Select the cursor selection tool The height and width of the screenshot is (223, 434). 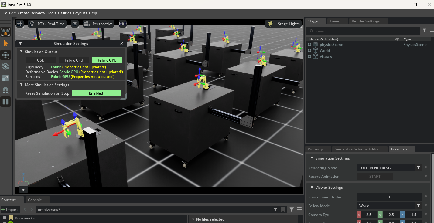(x=5, y=43)
